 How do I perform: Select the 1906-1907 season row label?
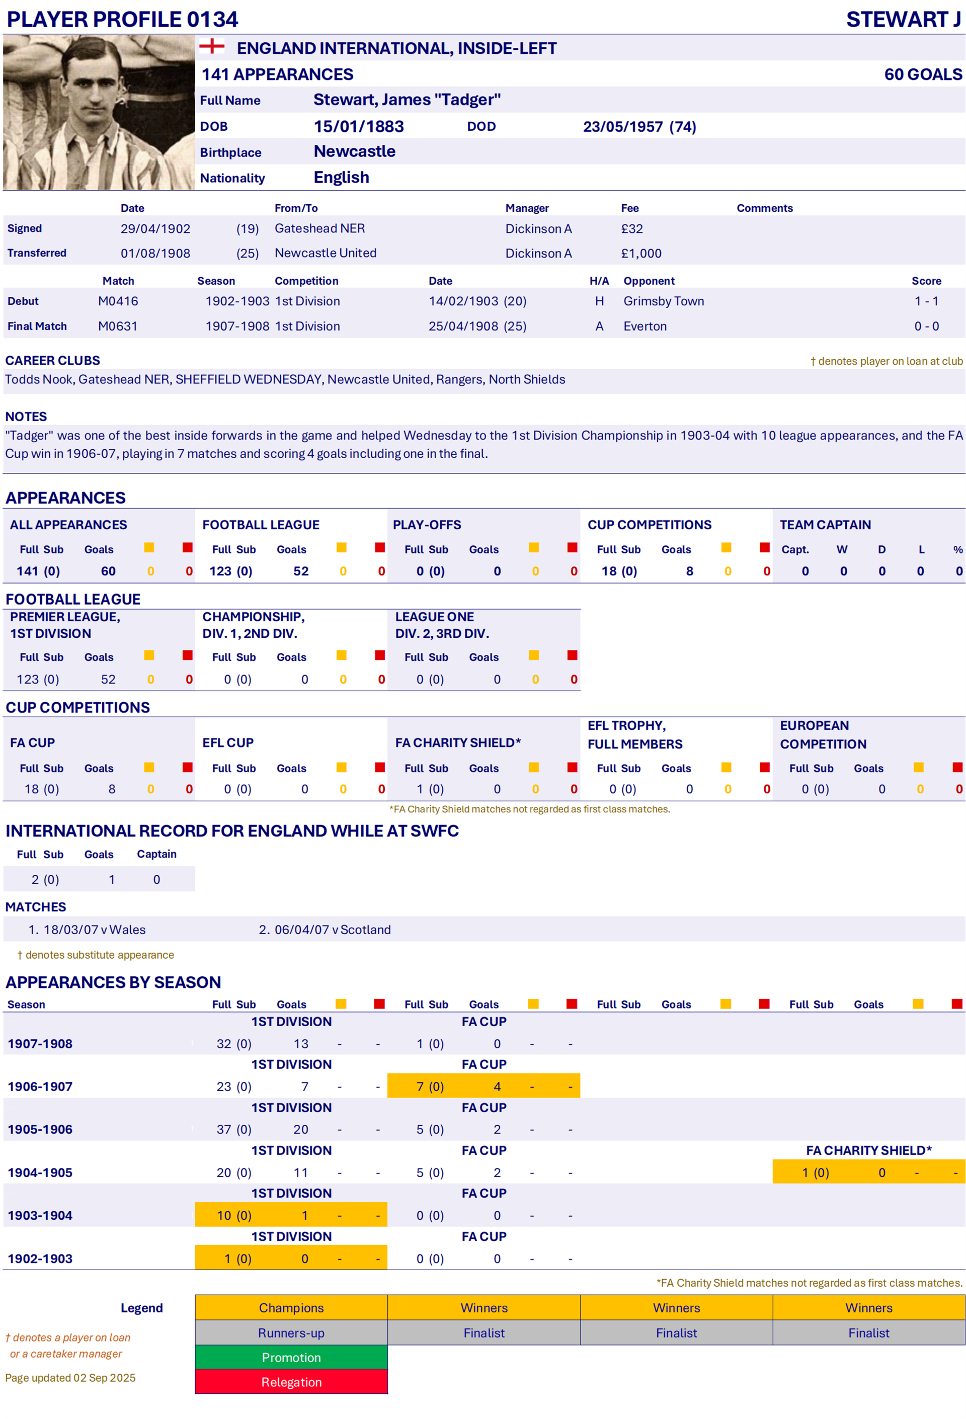point(40,1087)
